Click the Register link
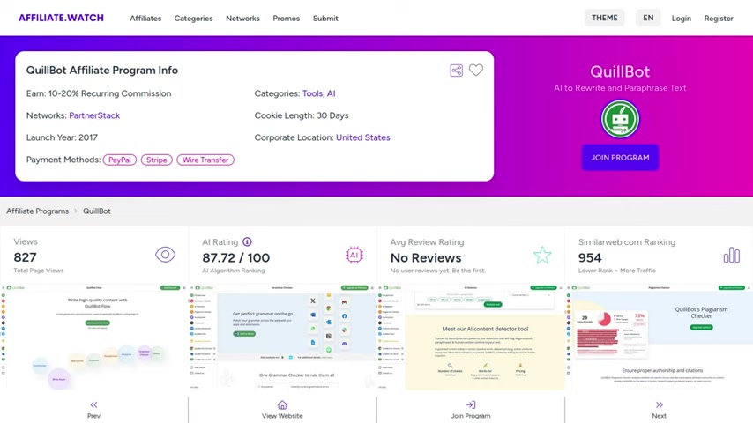Viewport: 753px width, 423px height. 719,19
